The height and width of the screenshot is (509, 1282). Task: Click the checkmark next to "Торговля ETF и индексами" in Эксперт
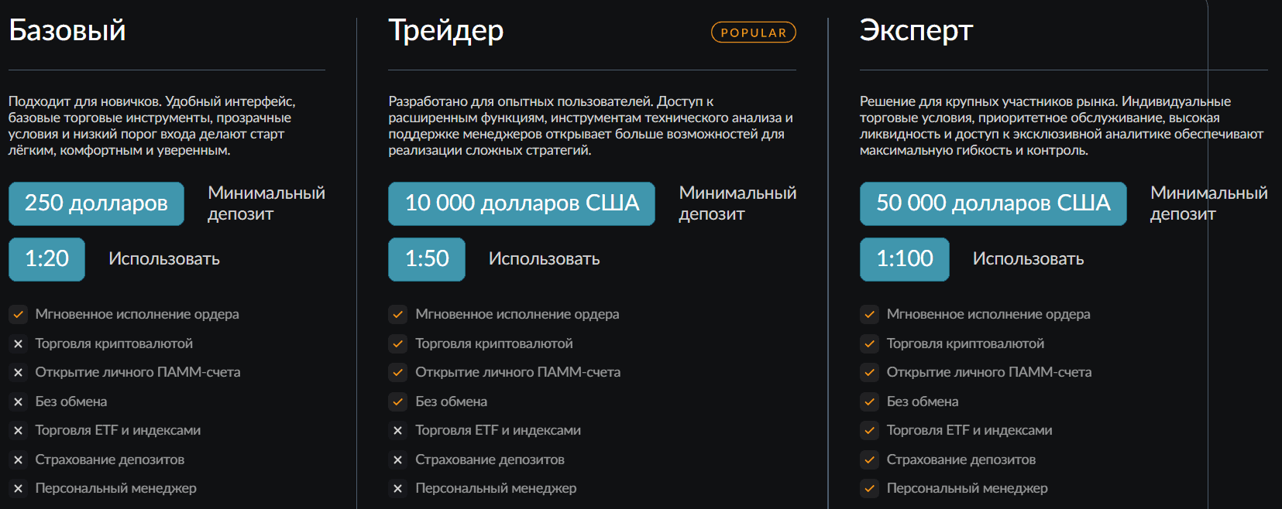[868, 430]
